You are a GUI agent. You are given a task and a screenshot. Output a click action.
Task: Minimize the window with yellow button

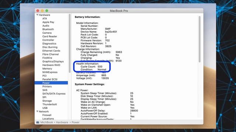[x=42, y=11]
